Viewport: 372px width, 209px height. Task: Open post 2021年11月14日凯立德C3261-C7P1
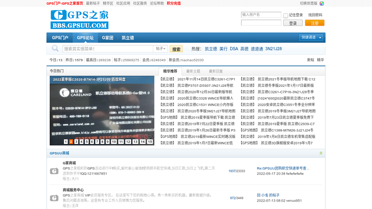(206, 79)
